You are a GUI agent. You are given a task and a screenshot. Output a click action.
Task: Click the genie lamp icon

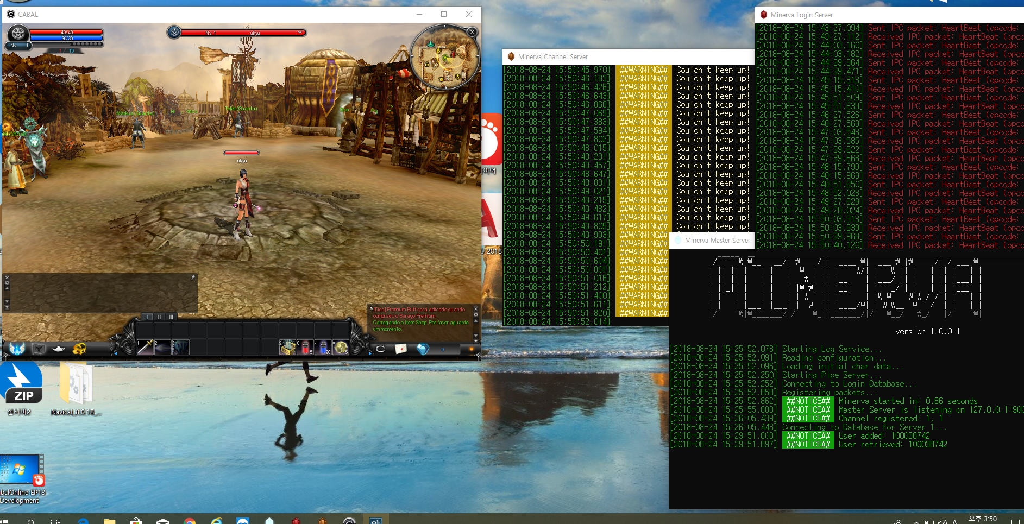pyautogui.click(x=58, y=349)
